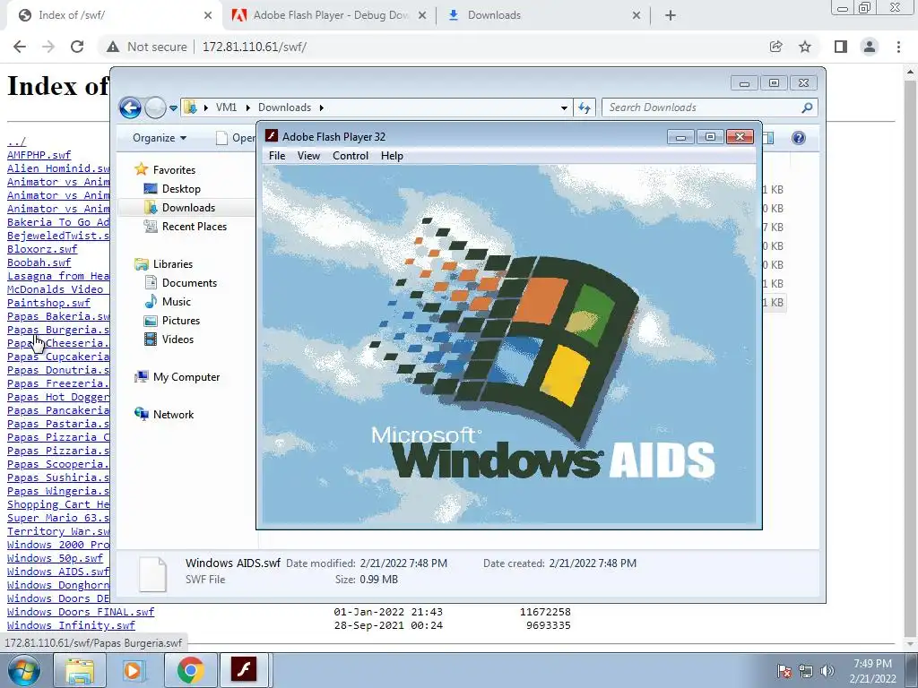The height and width of the screenshot is (688, 918).
Task: Close the Index of /swf/ tab
Action: (x=208, y=15)
